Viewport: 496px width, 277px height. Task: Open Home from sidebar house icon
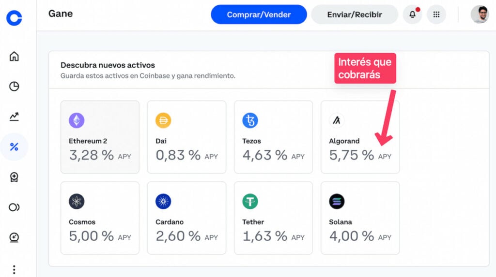tap(14, 56)
